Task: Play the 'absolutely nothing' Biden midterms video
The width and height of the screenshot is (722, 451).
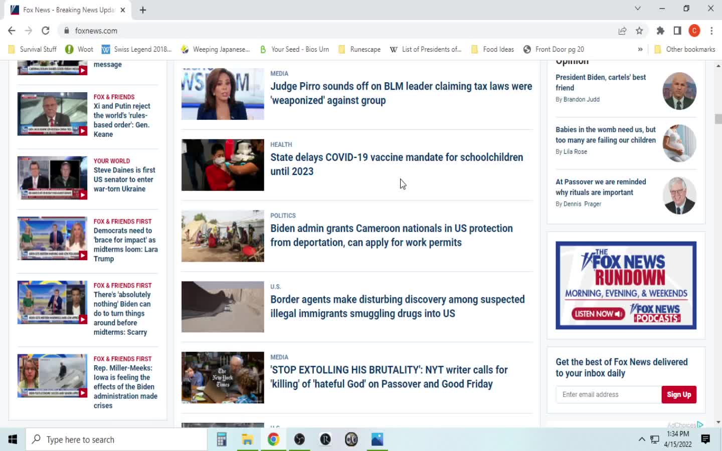Action: coord(52,302)
